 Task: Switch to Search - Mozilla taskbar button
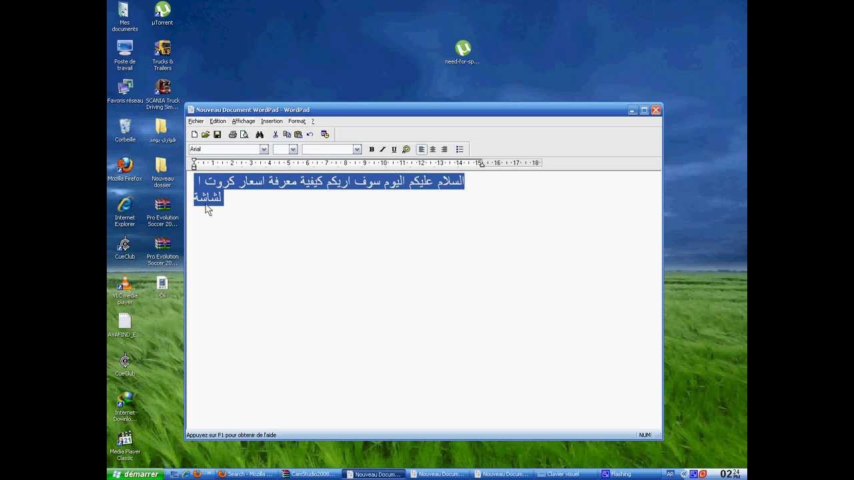pyautogui.click(x=246, y=474)
